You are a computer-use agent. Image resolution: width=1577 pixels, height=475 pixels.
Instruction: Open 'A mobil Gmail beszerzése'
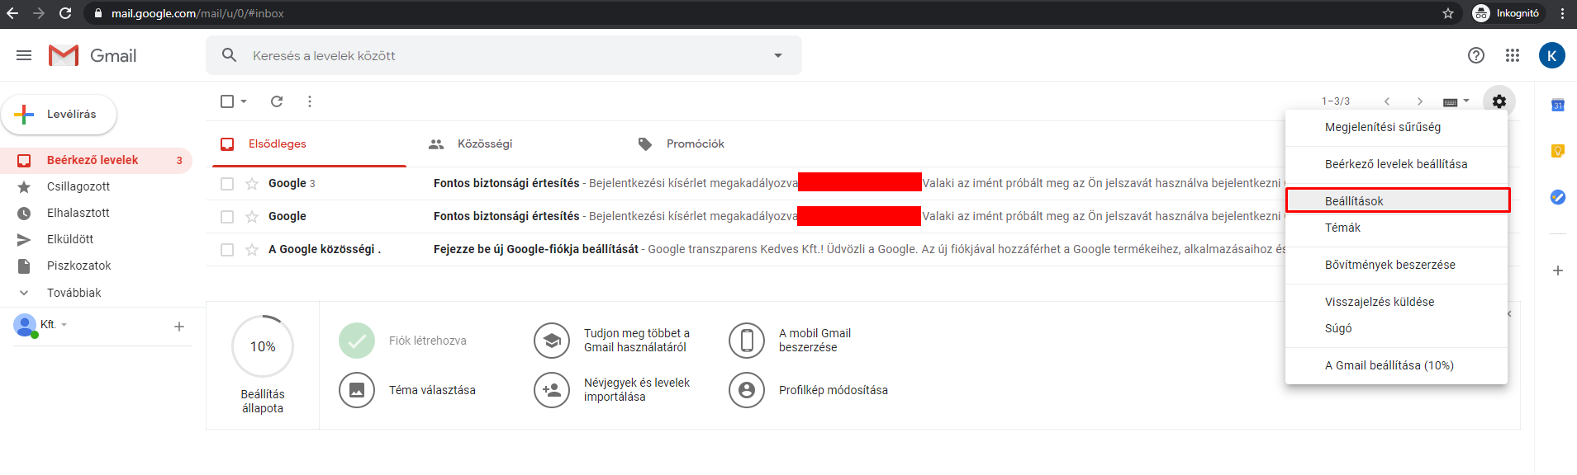tap(815, 341)
